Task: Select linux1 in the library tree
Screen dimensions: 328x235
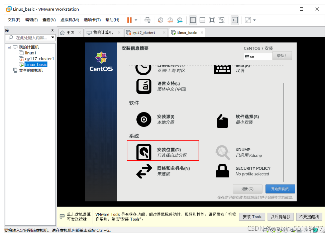Action: [30, 53]
